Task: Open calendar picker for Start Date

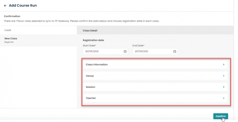Action: coord(125,52)
